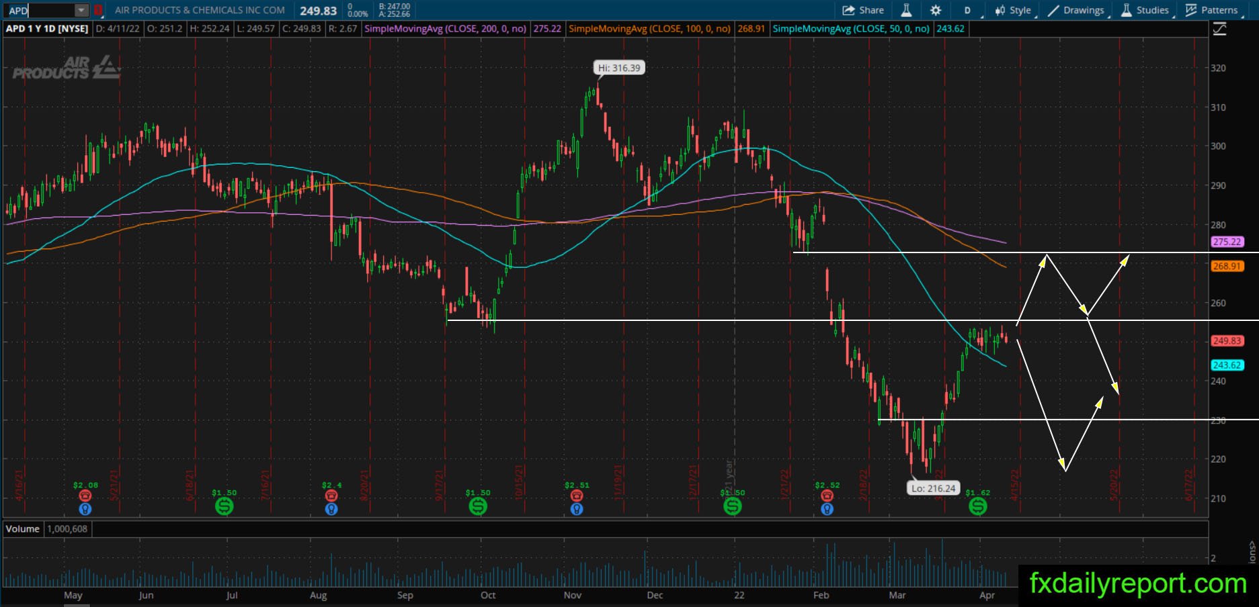Click the R: 2.67 range value
1259x607 pixels.
pyautogui.click(x=343, y=29)
